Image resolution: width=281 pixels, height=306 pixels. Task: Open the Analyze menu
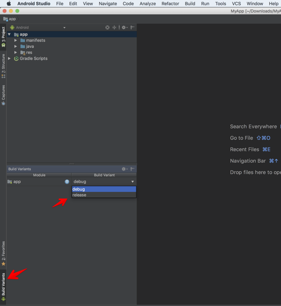(x=148, y=4)
